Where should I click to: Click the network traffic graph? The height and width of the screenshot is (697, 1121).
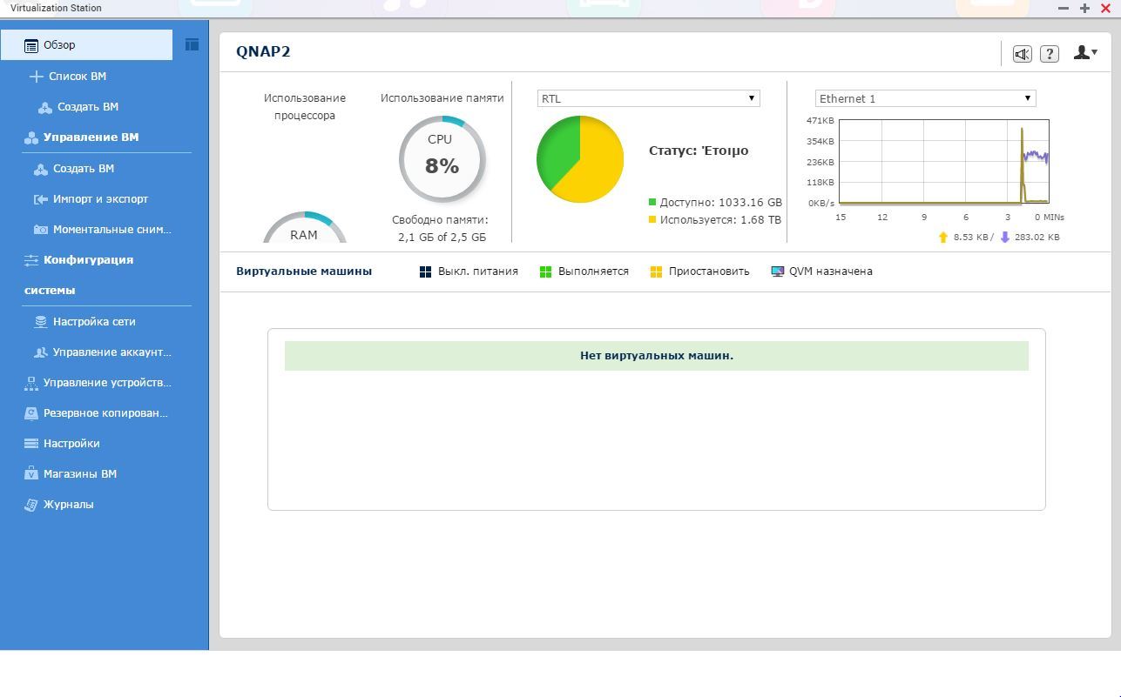943,162
